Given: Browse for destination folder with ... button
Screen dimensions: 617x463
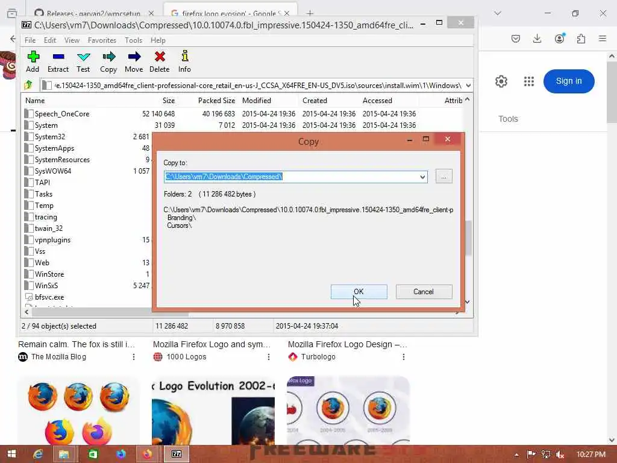Looking at the screenshot, I should pos(444,177).
